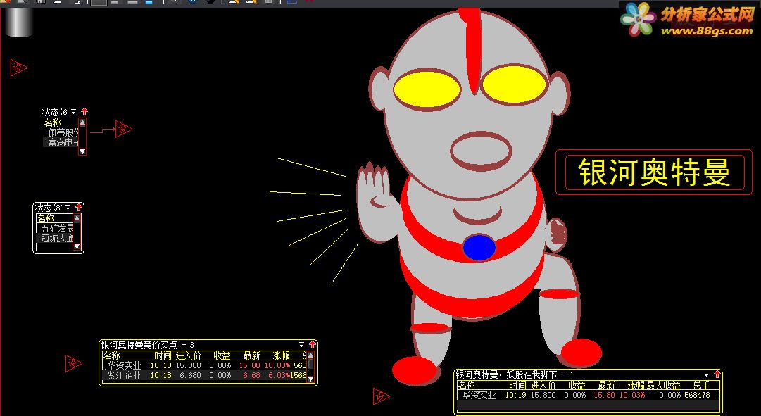The height and width of the screenshot is (416, 761).
Task: Sort by 涨幅 in 竞价买点 table
Action: 281,355
